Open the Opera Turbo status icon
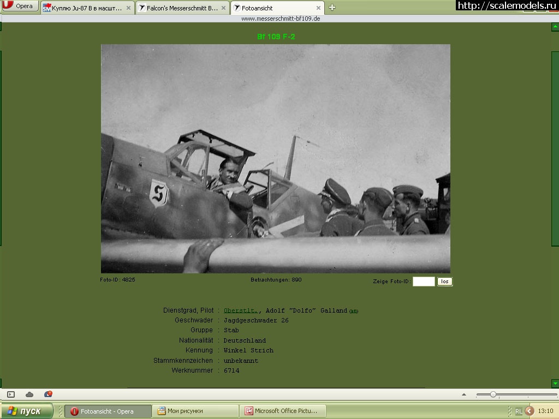559x419 pixels. 48,394
